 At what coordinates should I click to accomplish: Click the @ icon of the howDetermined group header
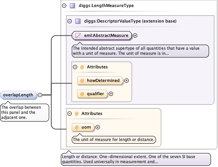click(x=82, y=67)
